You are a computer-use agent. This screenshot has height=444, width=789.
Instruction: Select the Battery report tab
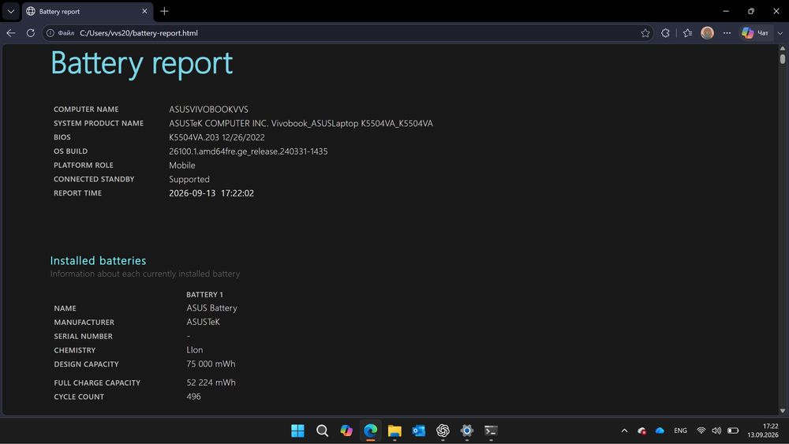[87, 11]
